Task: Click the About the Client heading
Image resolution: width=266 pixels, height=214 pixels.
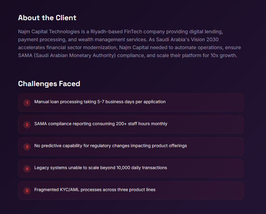Action: coord(47,18)
